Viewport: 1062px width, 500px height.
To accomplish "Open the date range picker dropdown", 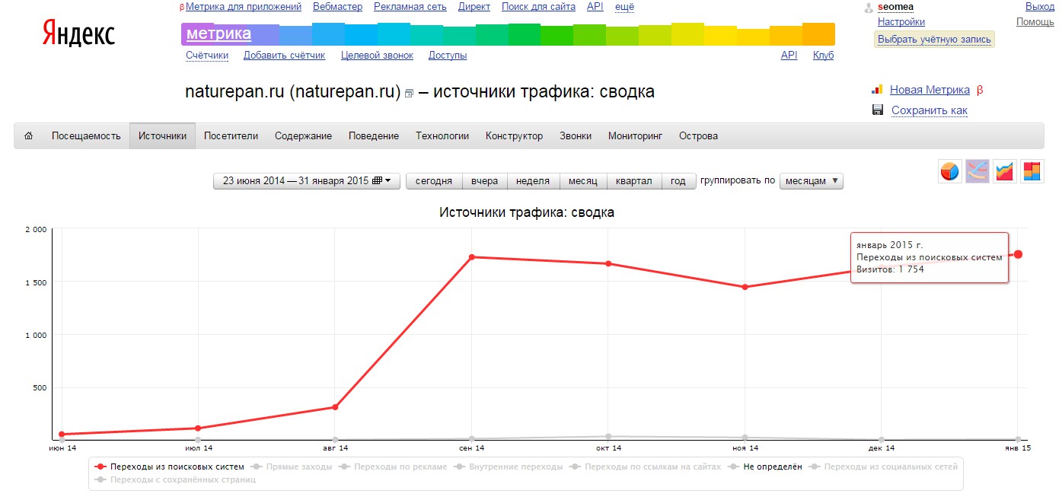I will coord(307,181).
